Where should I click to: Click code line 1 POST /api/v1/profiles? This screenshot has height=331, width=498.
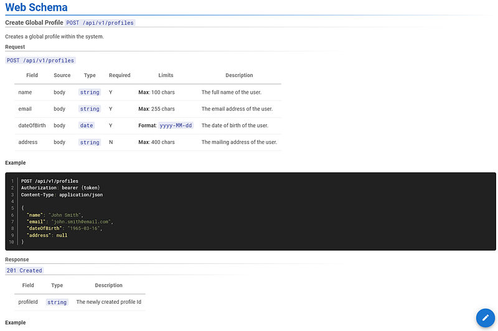coord(50,181)
